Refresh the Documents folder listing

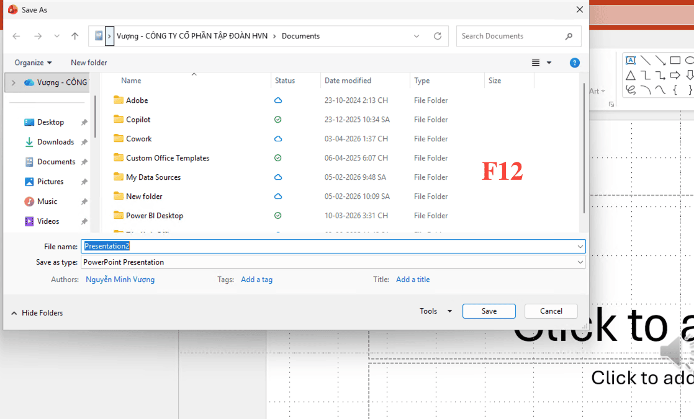click(437, 36)
